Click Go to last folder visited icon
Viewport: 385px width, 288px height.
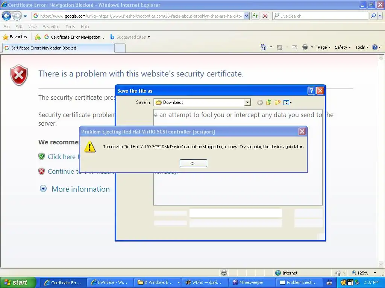[260, 103]
